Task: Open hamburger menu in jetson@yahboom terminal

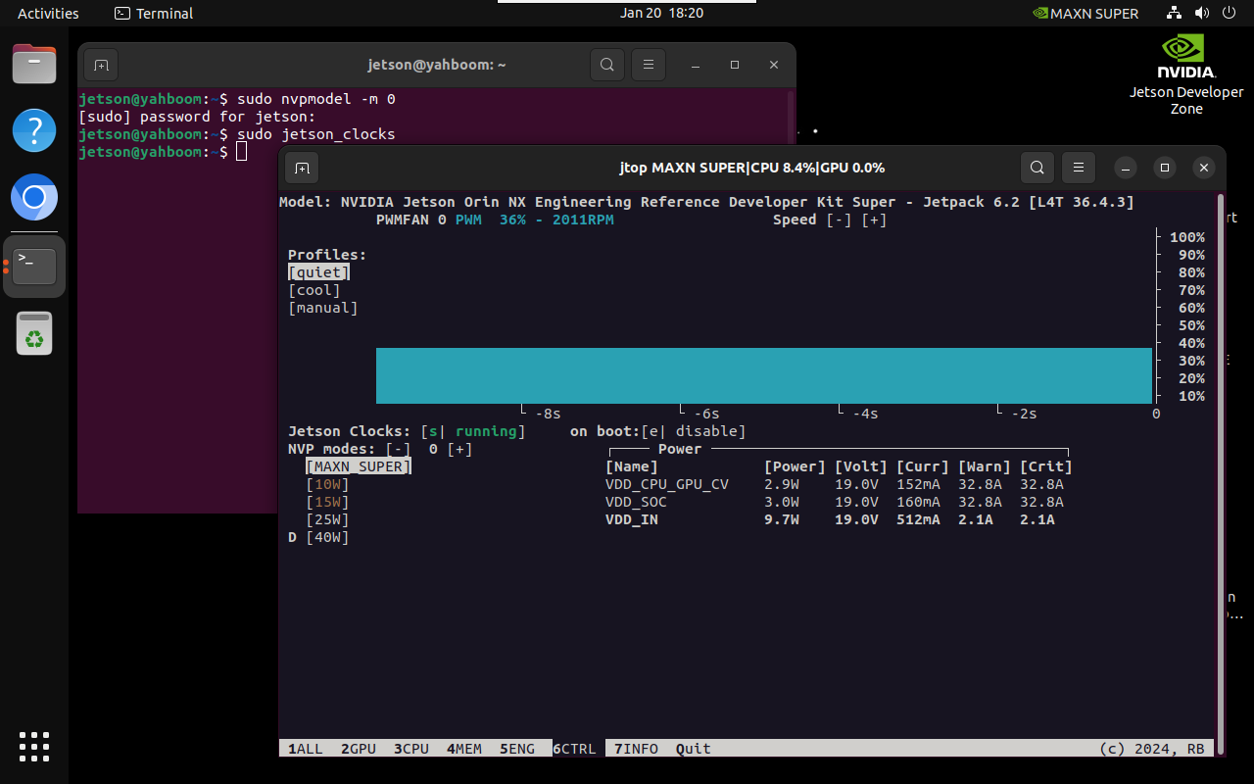Action: (x=649, y=65)
